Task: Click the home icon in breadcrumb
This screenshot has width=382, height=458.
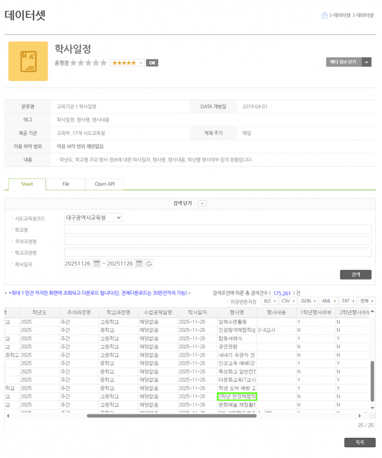Action: 325,16
